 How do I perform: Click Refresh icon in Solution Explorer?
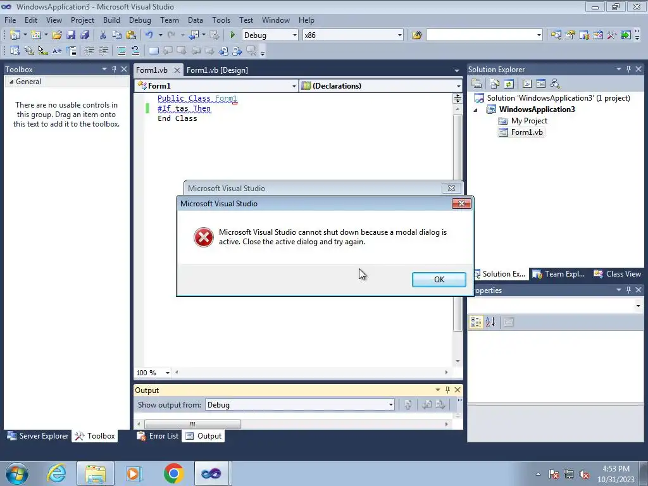[509, 84]
